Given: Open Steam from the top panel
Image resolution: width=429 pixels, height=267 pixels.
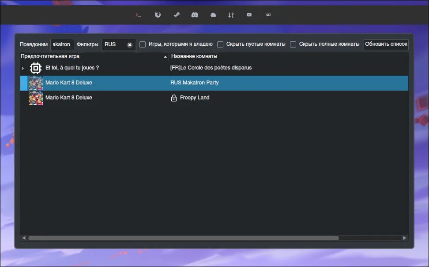Looking at the screenshot, I should [177, 15].
